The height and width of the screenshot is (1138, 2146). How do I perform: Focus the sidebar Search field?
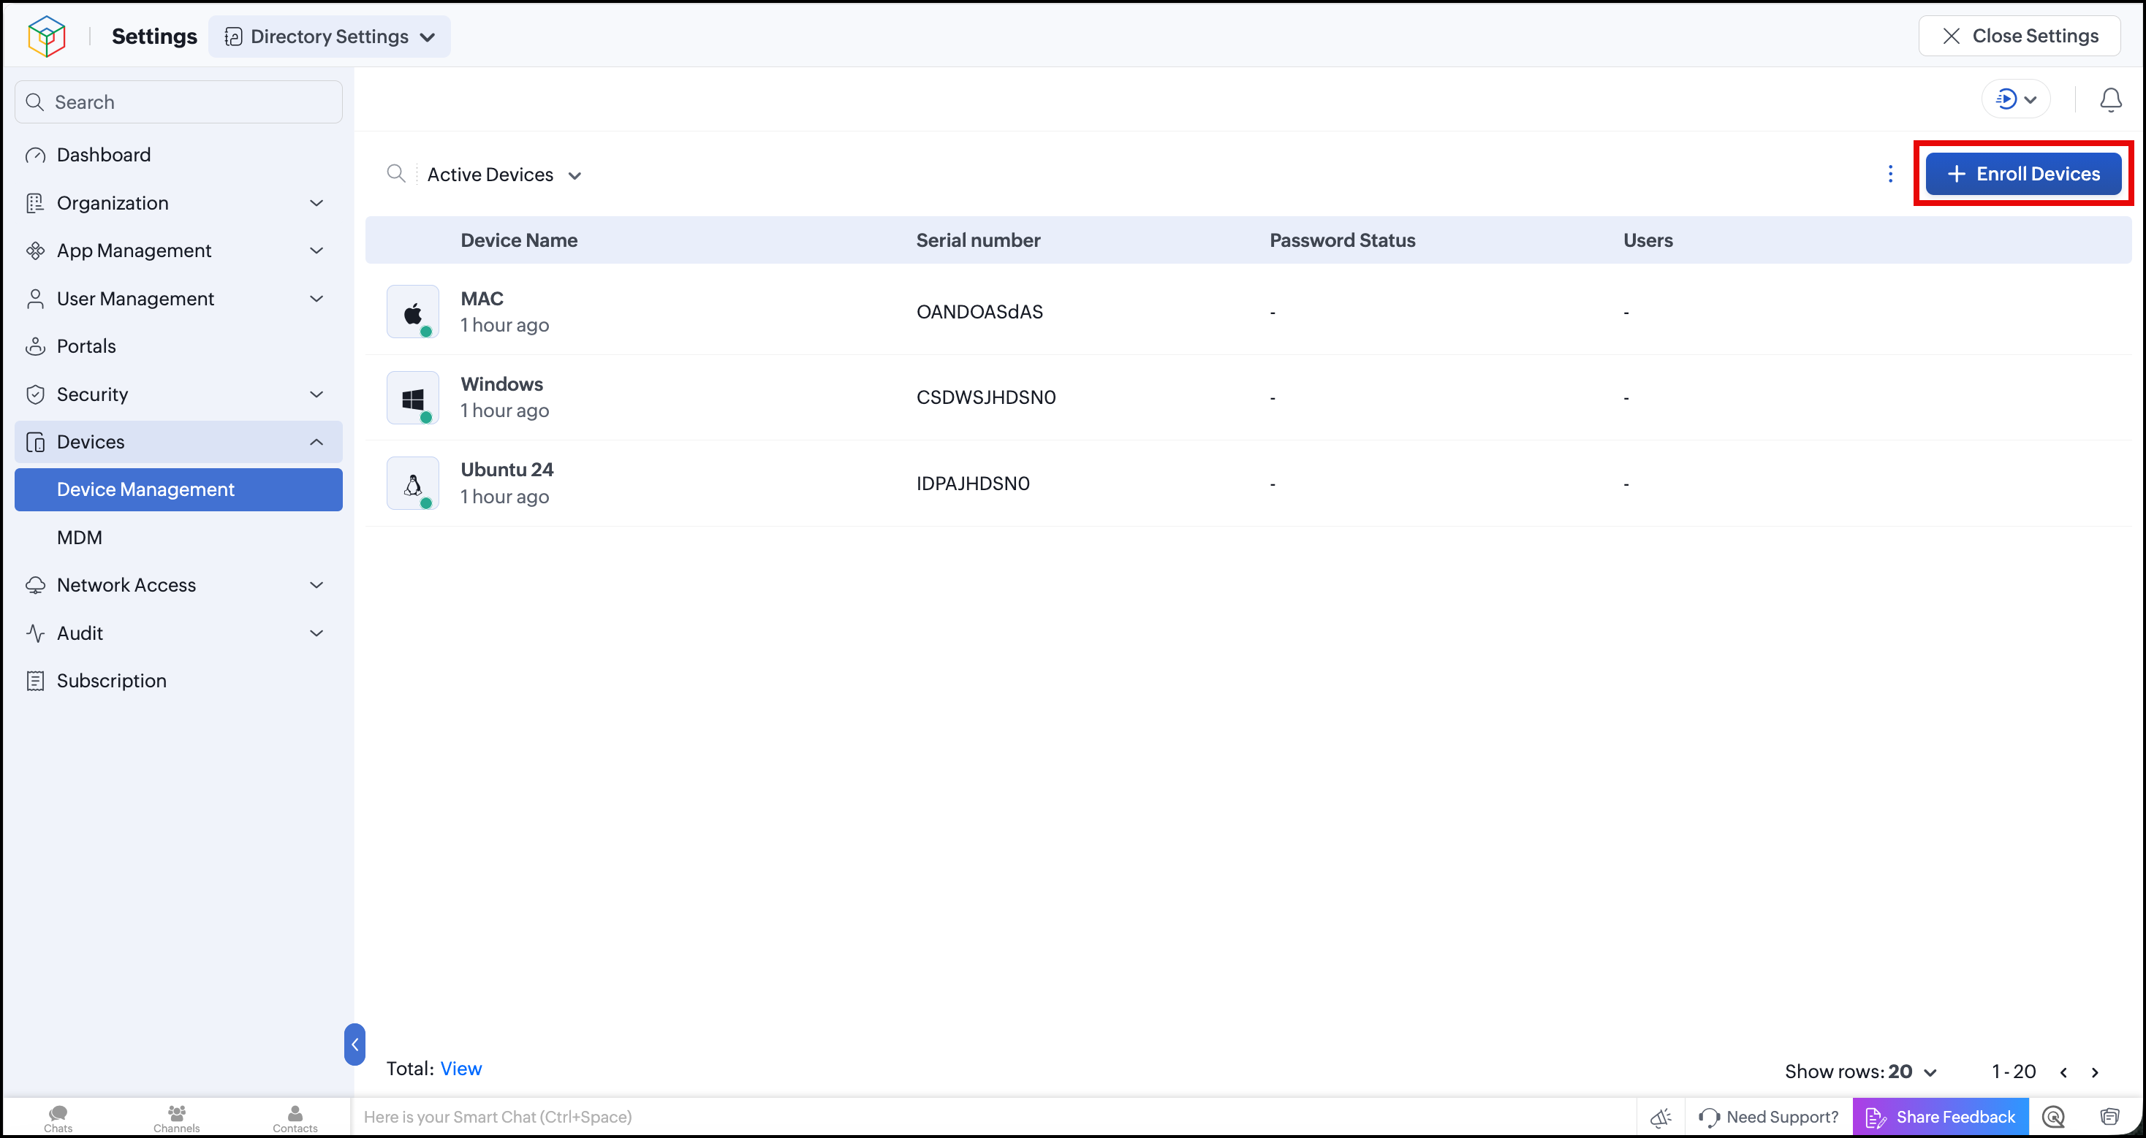178,102
